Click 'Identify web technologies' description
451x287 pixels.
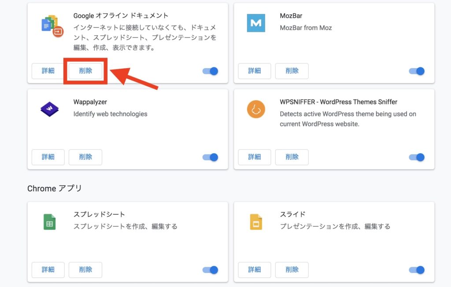point(110,114)
